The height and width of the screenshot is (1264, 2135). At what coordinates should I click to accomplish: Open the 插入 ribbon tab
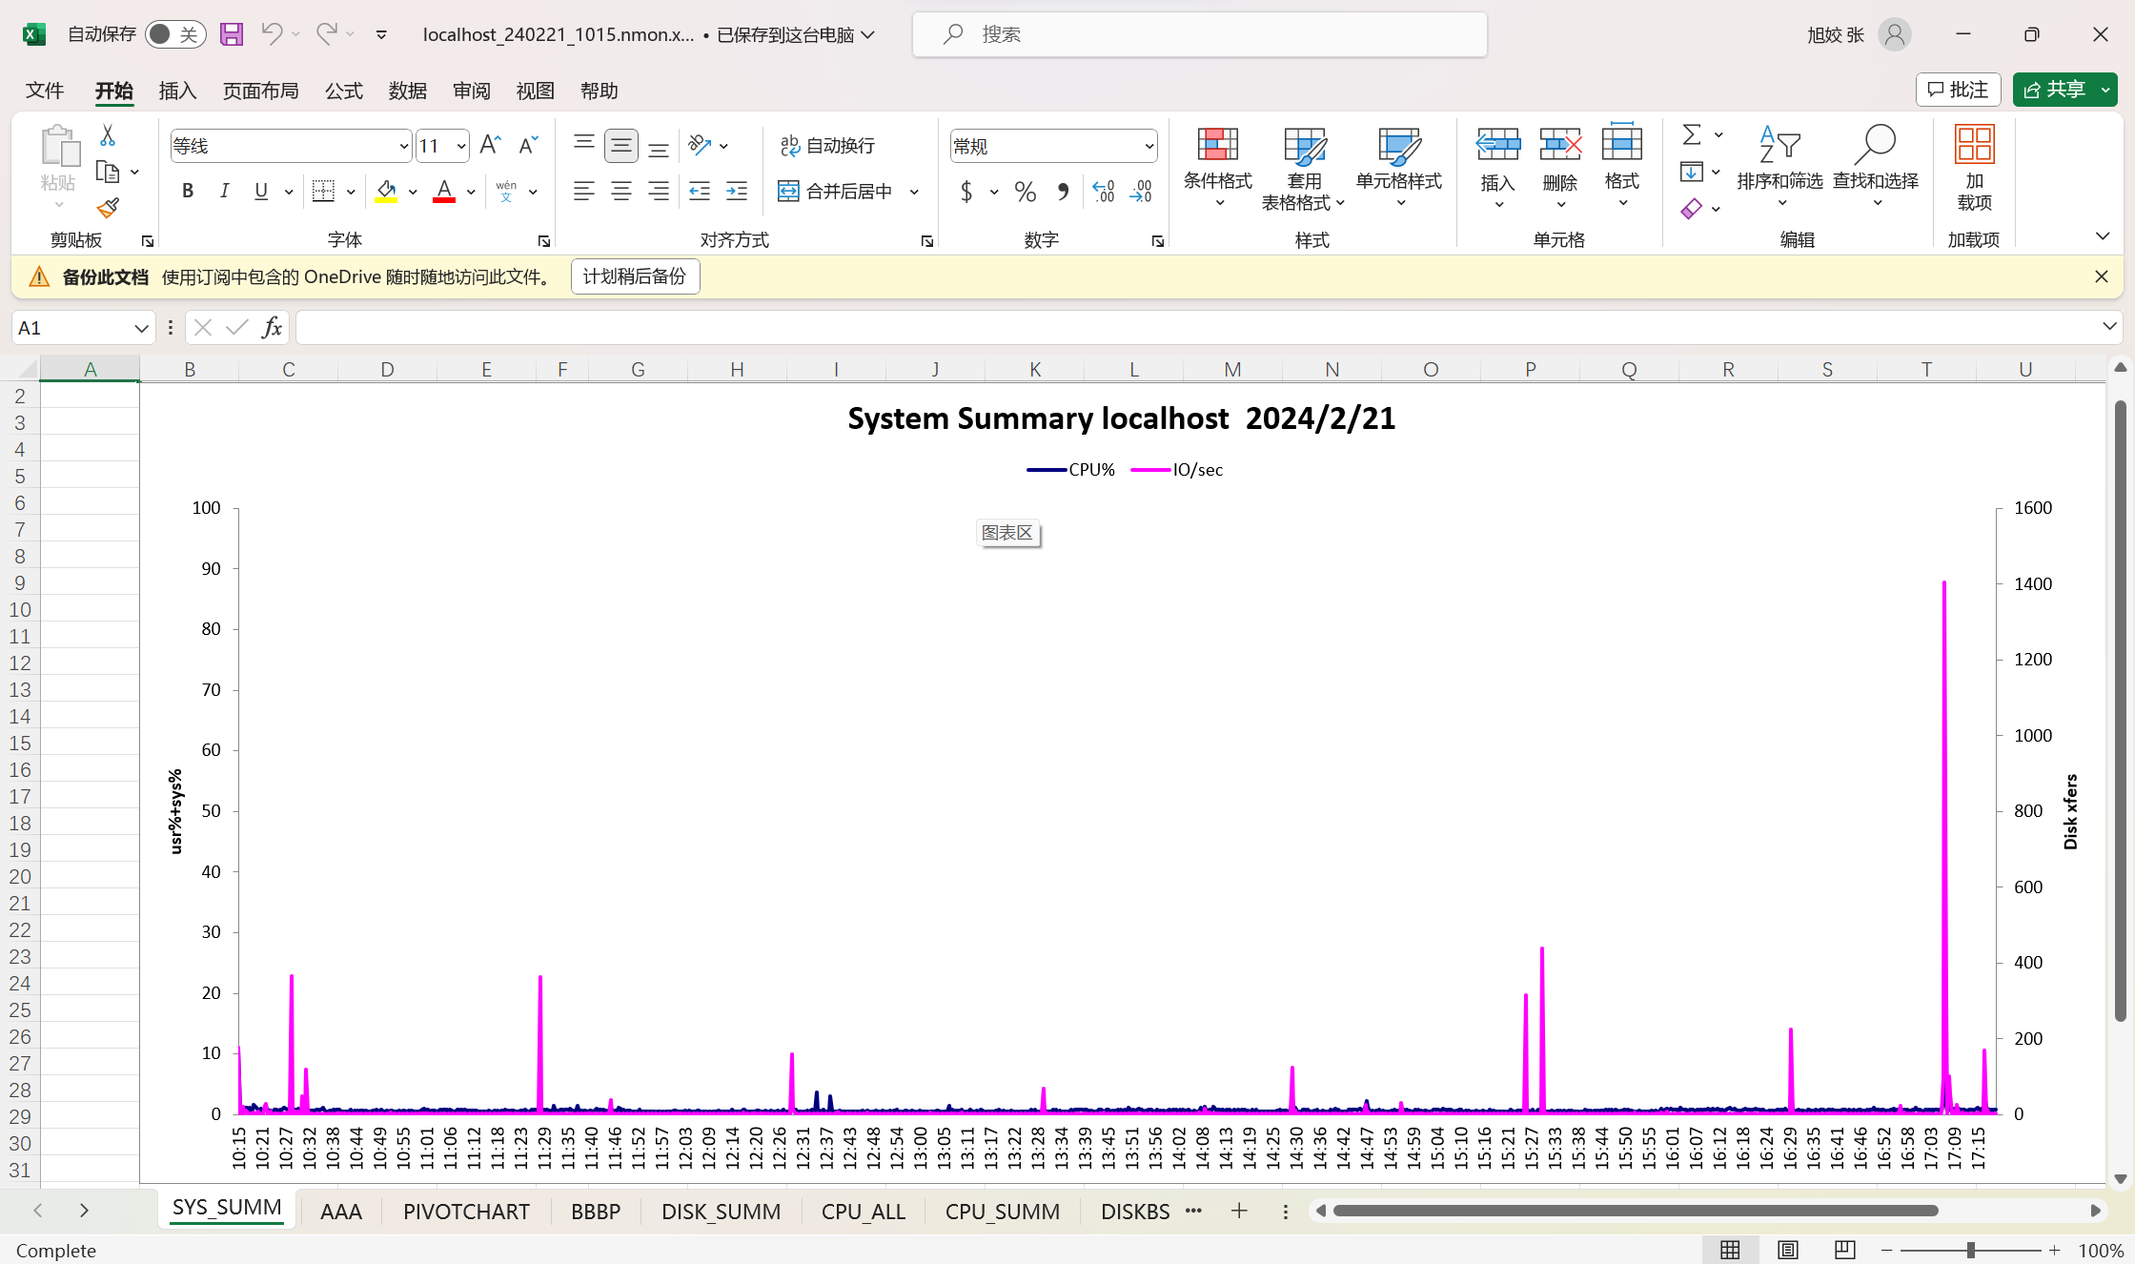click(x=177, y=91)
